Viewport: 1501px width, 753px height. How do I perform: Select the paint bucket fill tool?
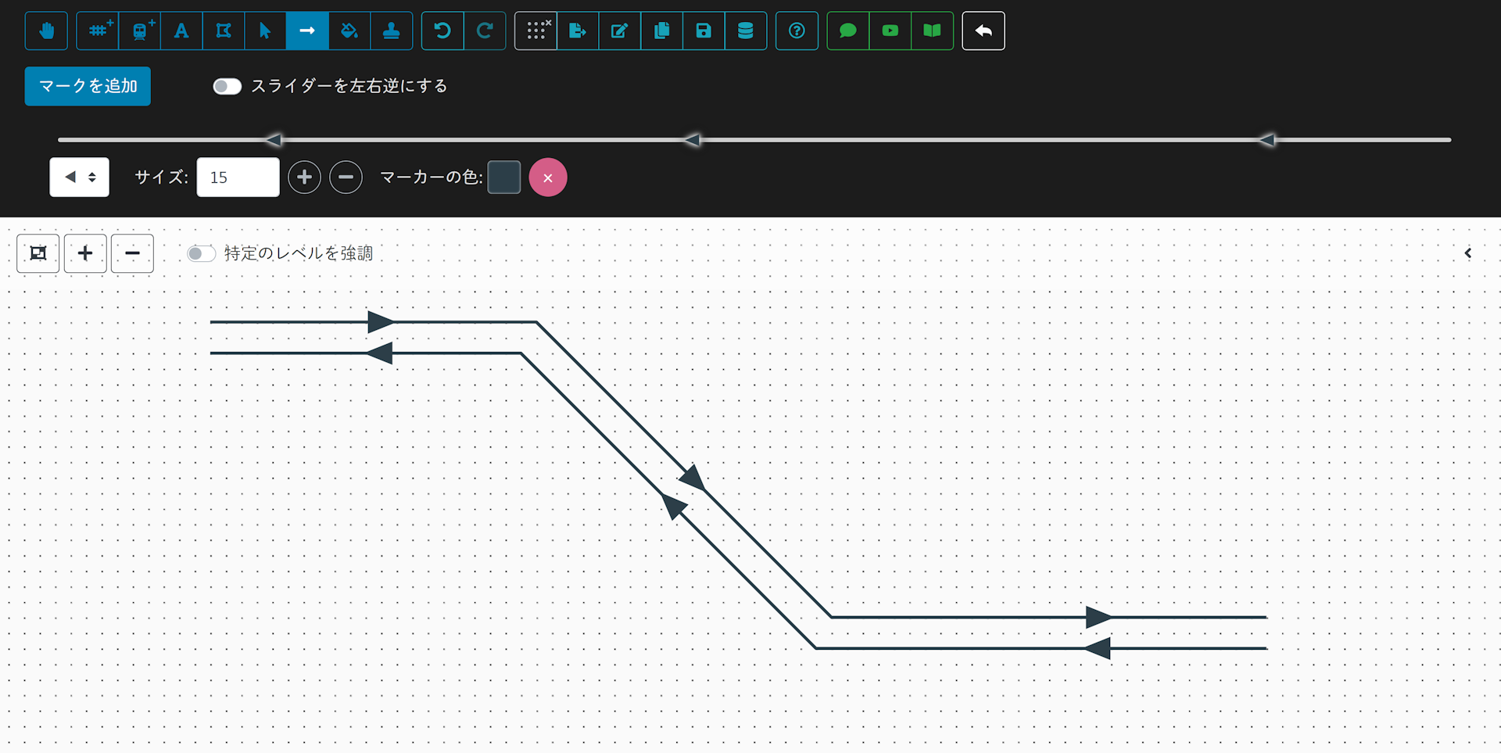[349, 31]
